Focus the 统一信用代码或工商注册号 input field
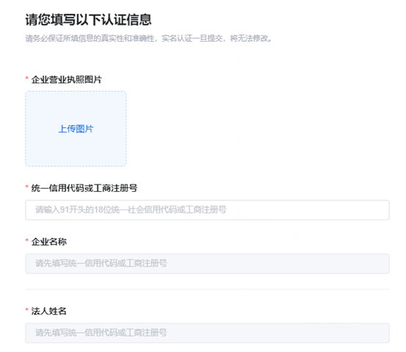Image resolution: width=406 pixels, height=352 pixels. [207, 210]
